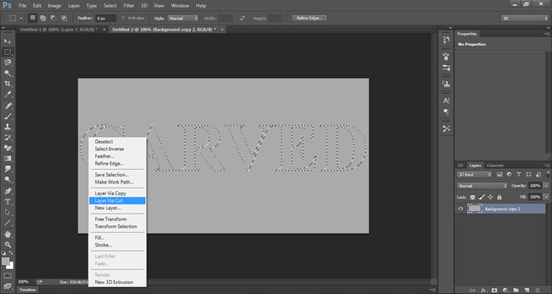Switch to the Channels tab
The width and height of the screenshot is (552, 294).
(495, 165)
